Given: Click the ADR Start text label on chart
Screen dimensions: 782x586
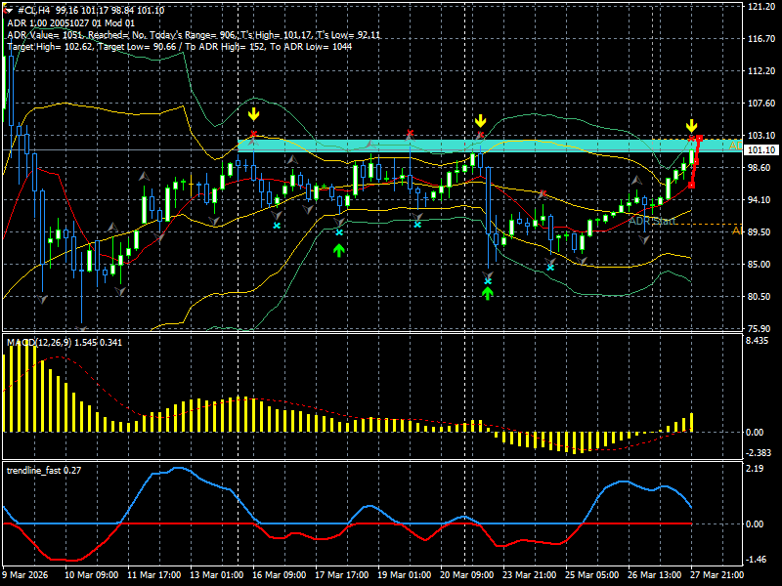Looking at the screenshot, I should tap(652, 221).
